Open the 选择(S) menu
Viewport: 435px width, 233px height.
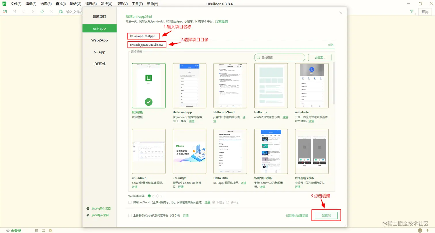pos(46,4)
